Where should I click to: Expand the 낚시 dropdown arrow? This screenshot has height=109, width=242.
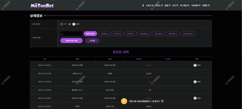pos(177,5)
